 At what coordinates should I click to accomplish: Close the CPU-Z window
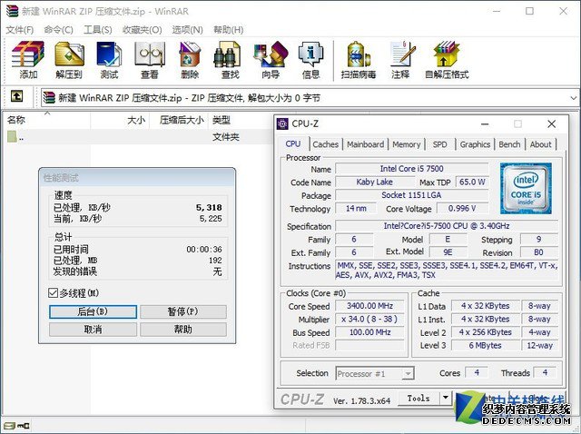click(x=551, y=123)
